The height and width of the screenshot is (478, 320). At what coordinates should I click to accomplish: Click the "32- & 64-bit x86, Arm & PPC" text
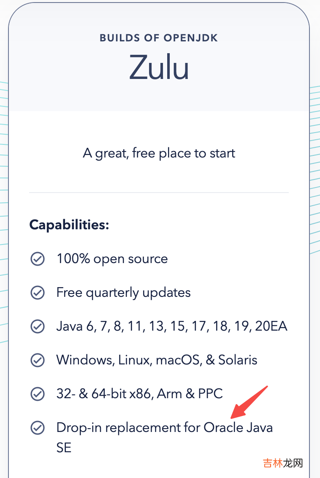(139, 394)
